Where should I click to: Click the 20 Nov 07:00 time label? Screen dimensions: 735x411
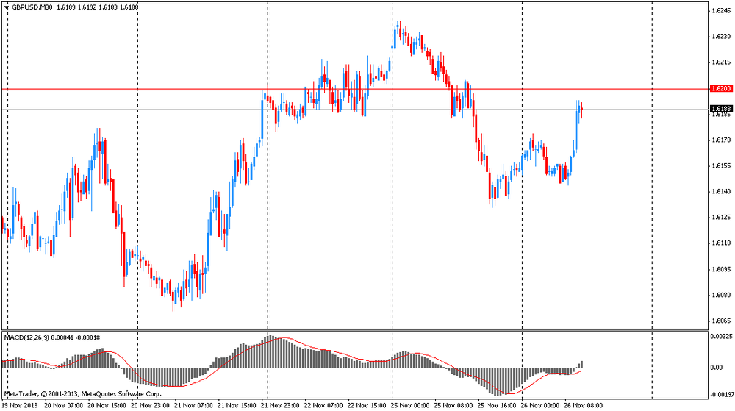coord(63,405)
